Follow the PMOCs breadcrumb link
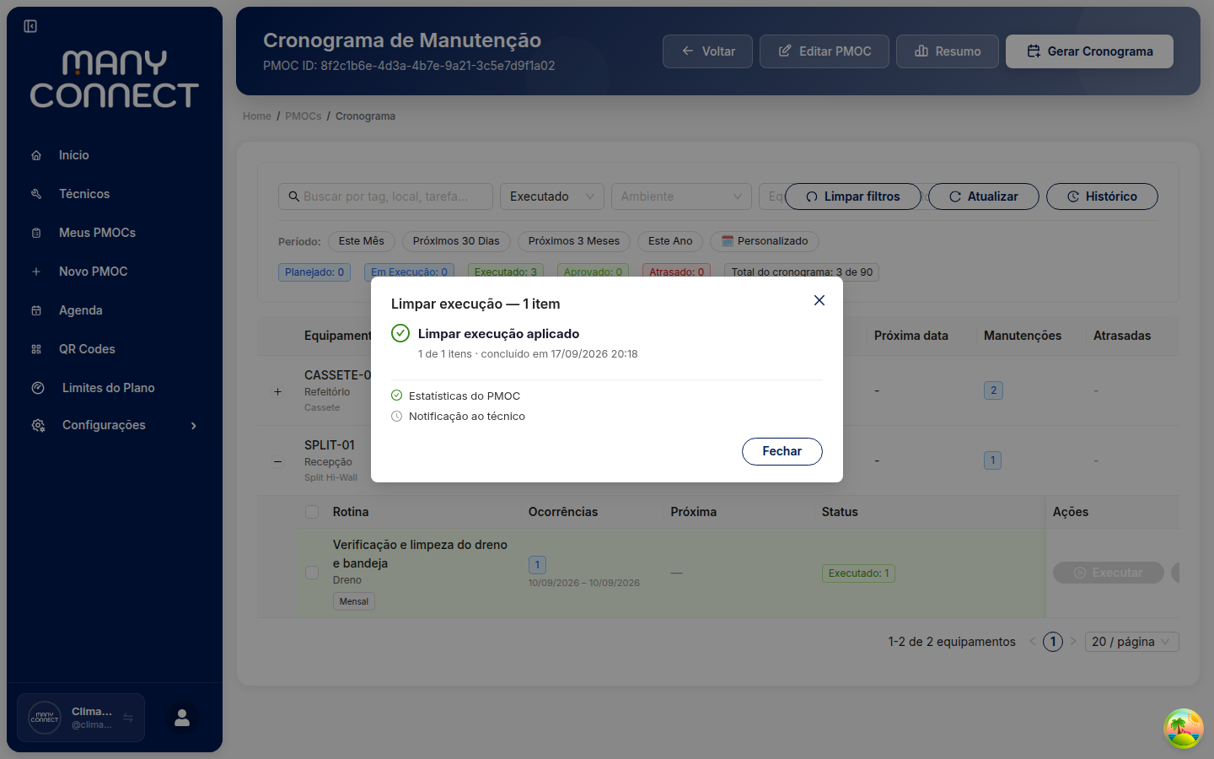 [x=303, y=116]
